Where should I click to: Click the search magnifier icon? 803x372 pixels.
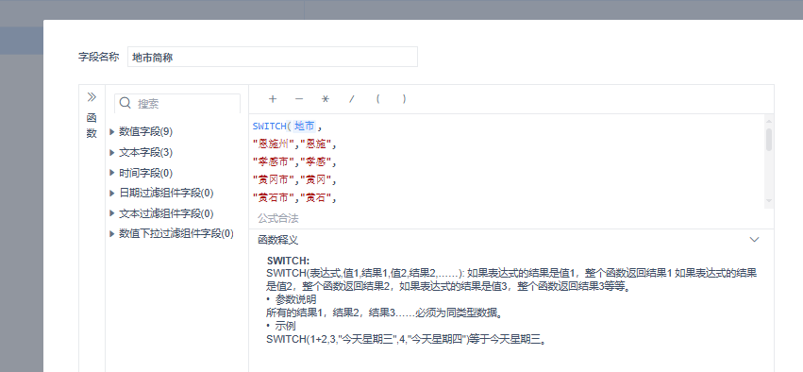[x=125, y=104]
